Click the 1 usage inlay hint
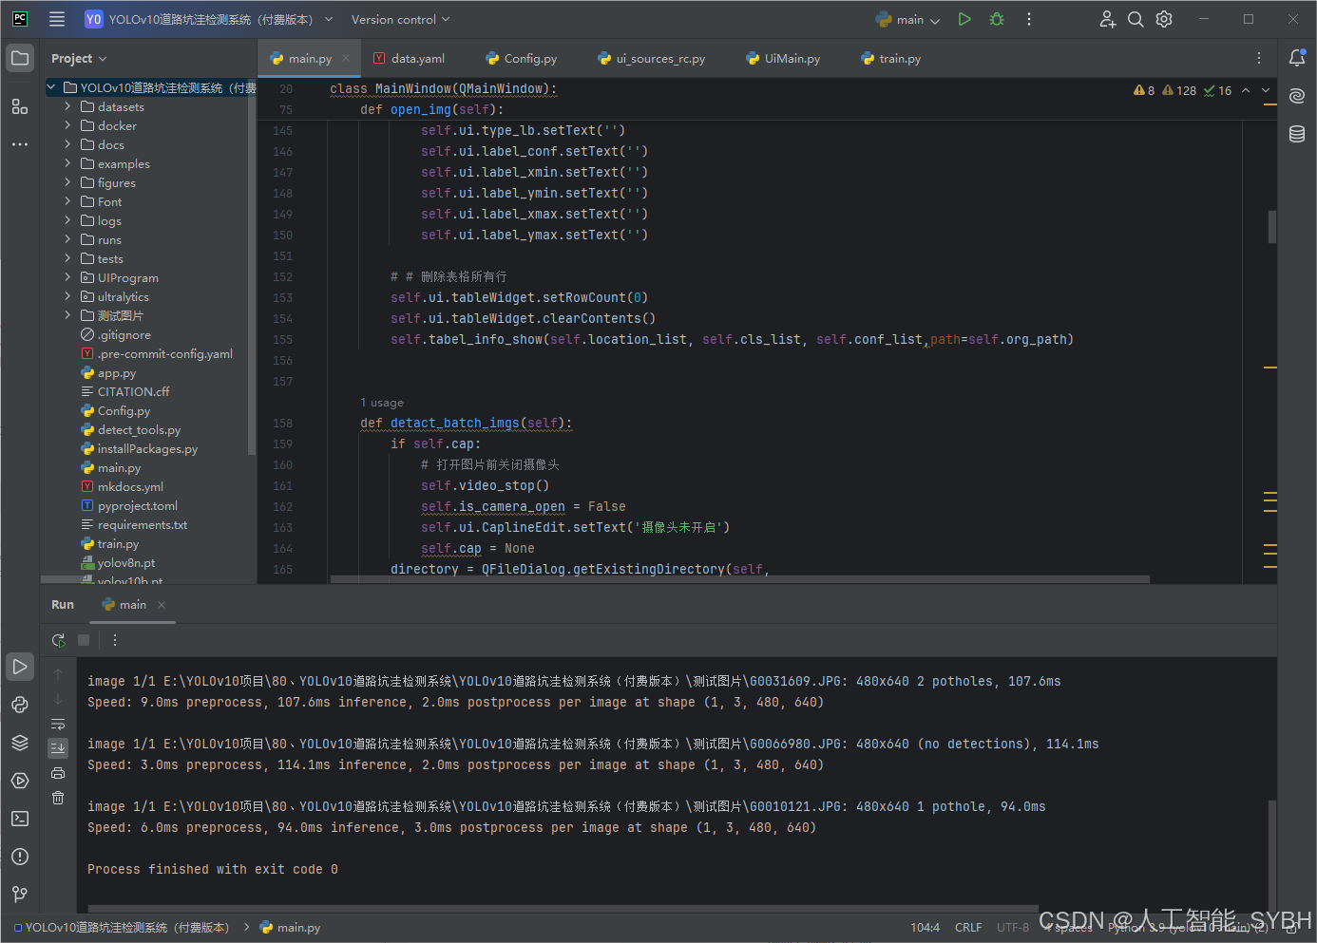Screen dimensions: 1317x943 point(382,402)
